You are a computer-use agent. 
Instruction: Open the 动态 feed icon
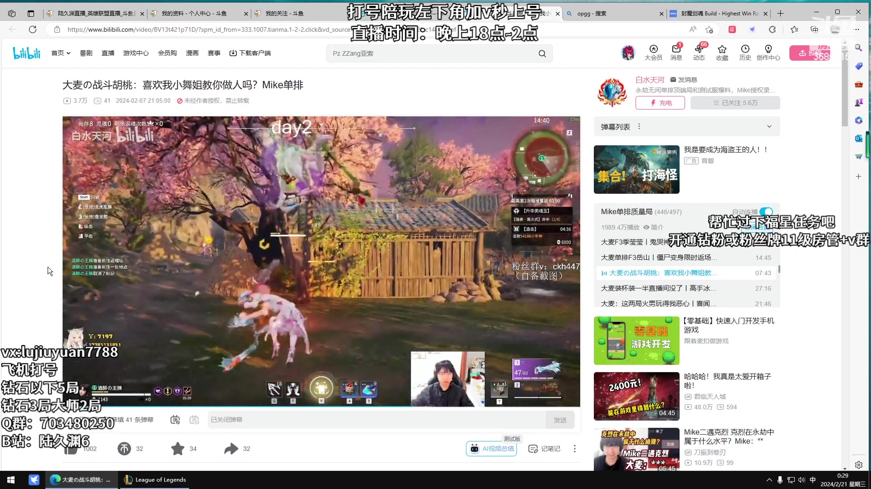coord(699,53)
